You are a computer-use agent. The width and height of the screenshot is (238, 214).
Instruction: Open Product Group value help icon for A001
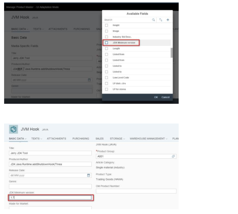pos(173,156)
